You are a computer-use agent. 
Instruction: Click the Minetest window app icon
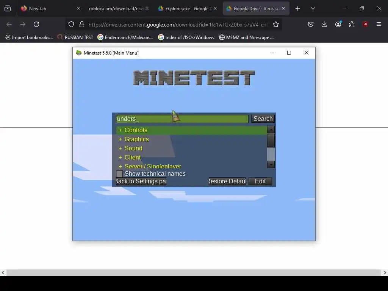point(79,53)
